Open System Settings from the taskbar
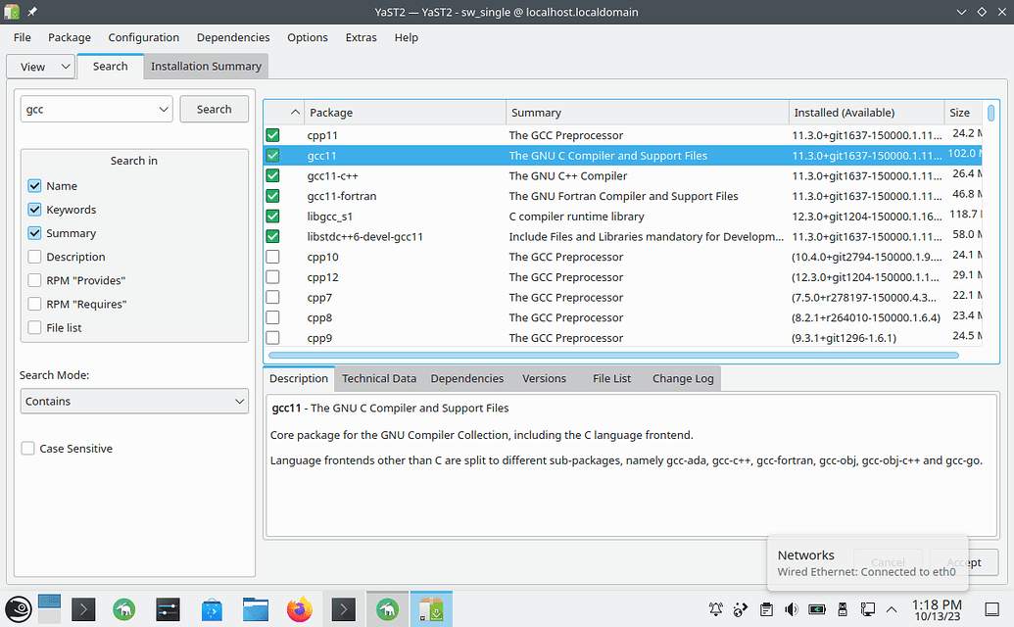Viewport: 1014px width, 627px height. pyautogui.click(x=168, y=609)
